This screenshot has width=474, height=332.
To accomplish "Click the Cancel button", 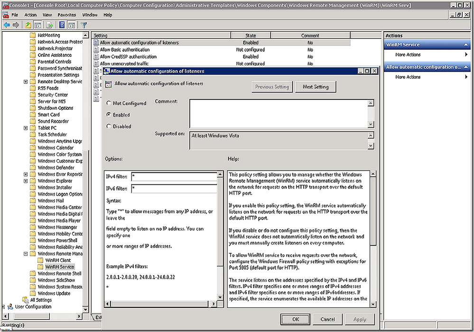I will (x=328, y=319).
